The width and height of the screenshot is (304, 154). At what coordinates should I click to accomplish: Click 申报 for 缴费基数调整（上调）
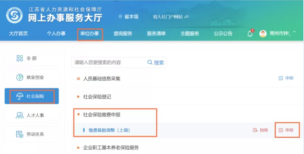pos(286,130)
